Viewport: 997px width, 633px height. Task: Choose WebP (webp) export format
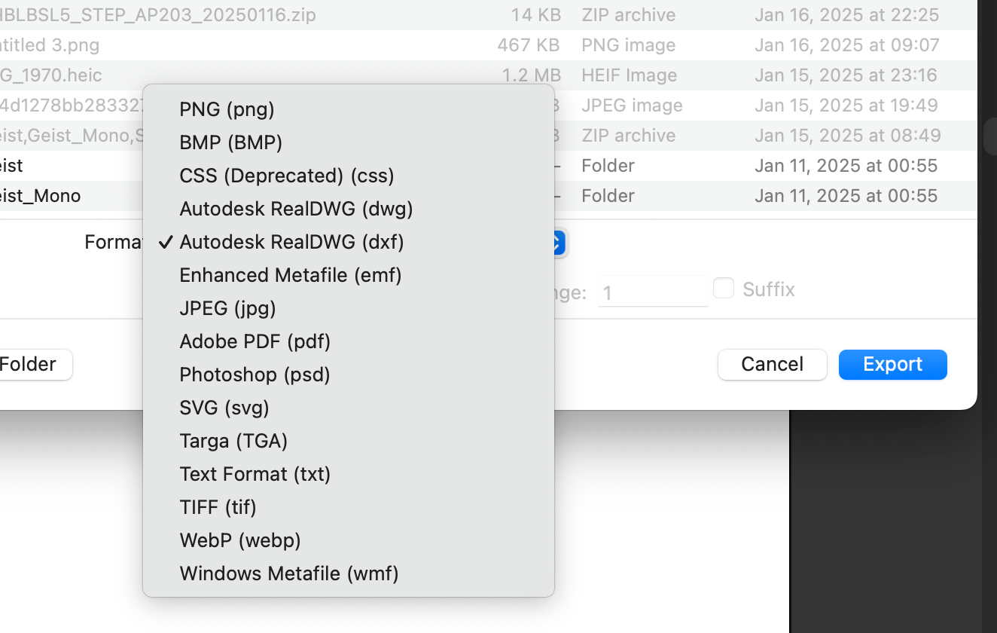click(x=239, y=540)
